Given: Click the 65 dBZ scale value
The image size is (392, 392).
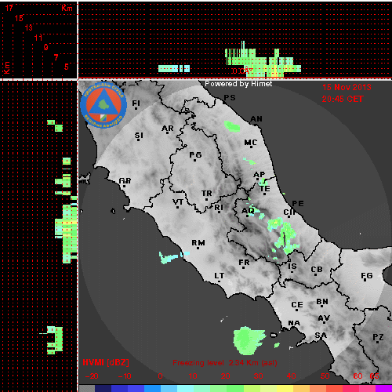Looking at the screenshot, I should pyautogui.click(x=374, y=376).
